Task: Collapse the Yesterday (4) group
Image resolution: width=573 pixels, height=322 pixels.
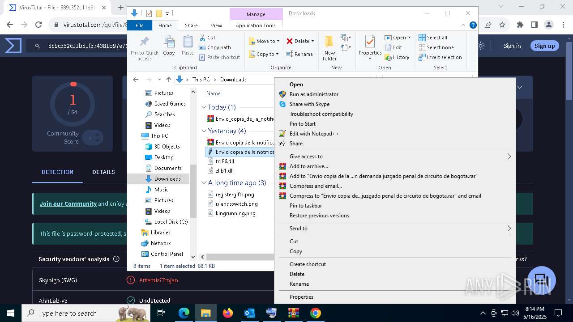Action: click(x=204, y=131)
